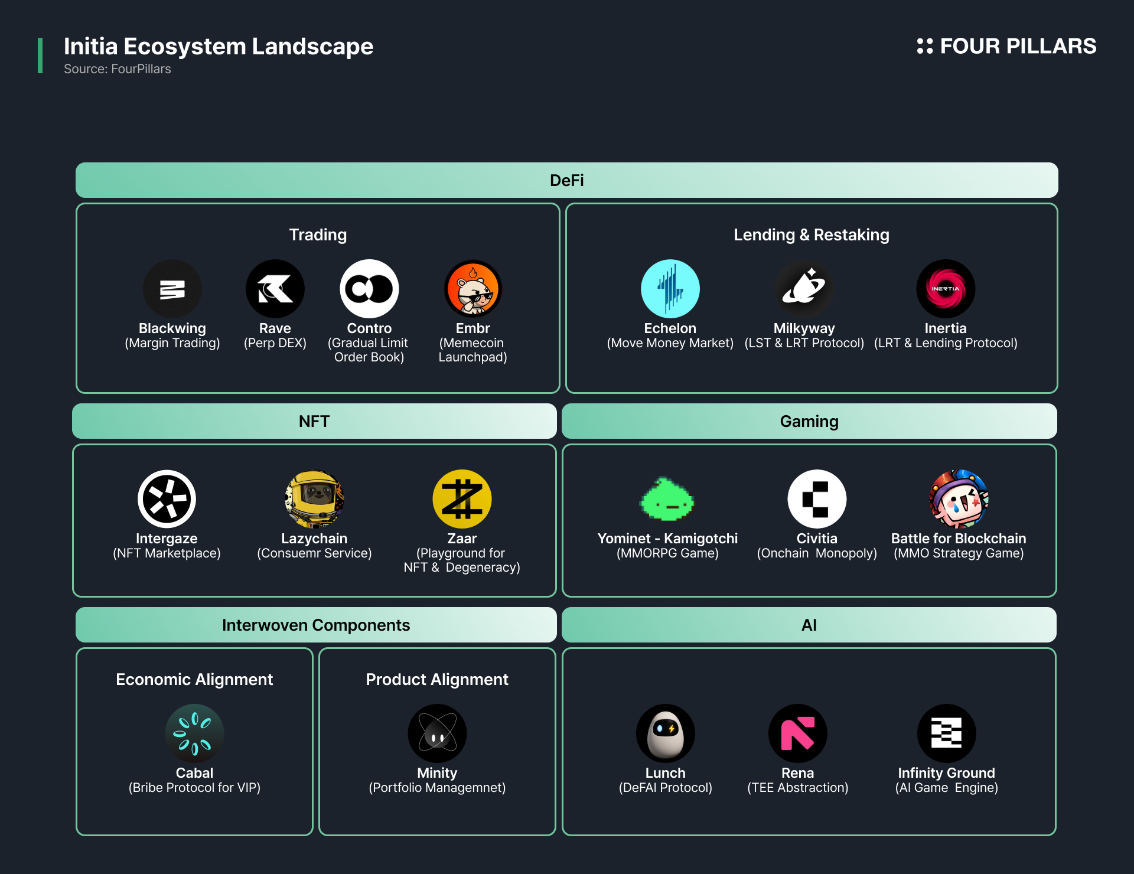
Task: Click the (Move Money Market) text
Action: coord(670,343)
